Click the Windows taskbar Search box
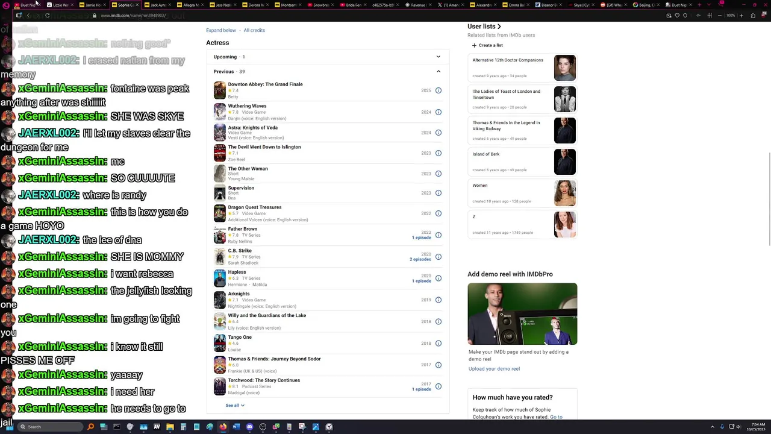The width and height of the screenshot is (771, 434). click(x=49, y=427)
